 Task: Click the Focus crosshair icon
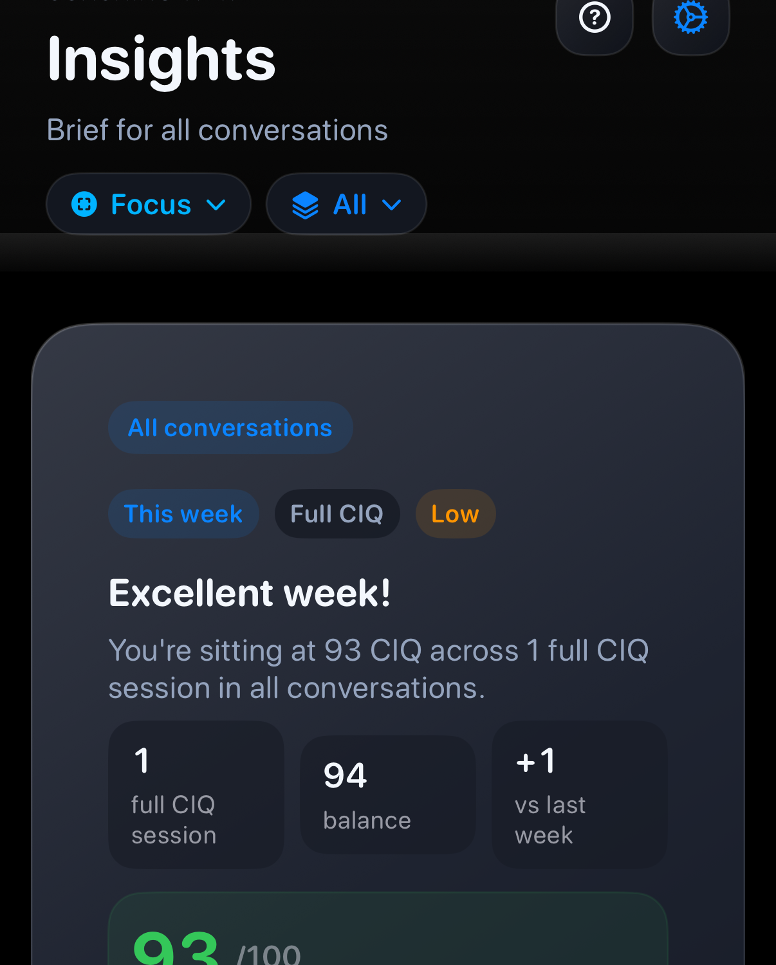[x=84, y=204]
